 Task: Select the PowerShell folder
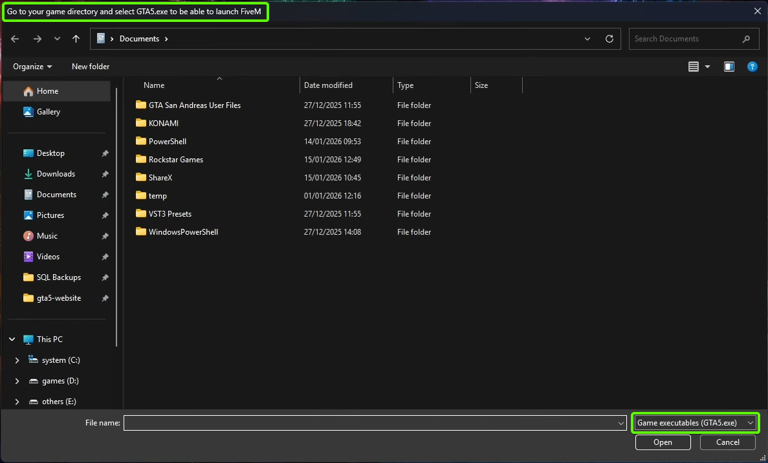tap(168, 142)
